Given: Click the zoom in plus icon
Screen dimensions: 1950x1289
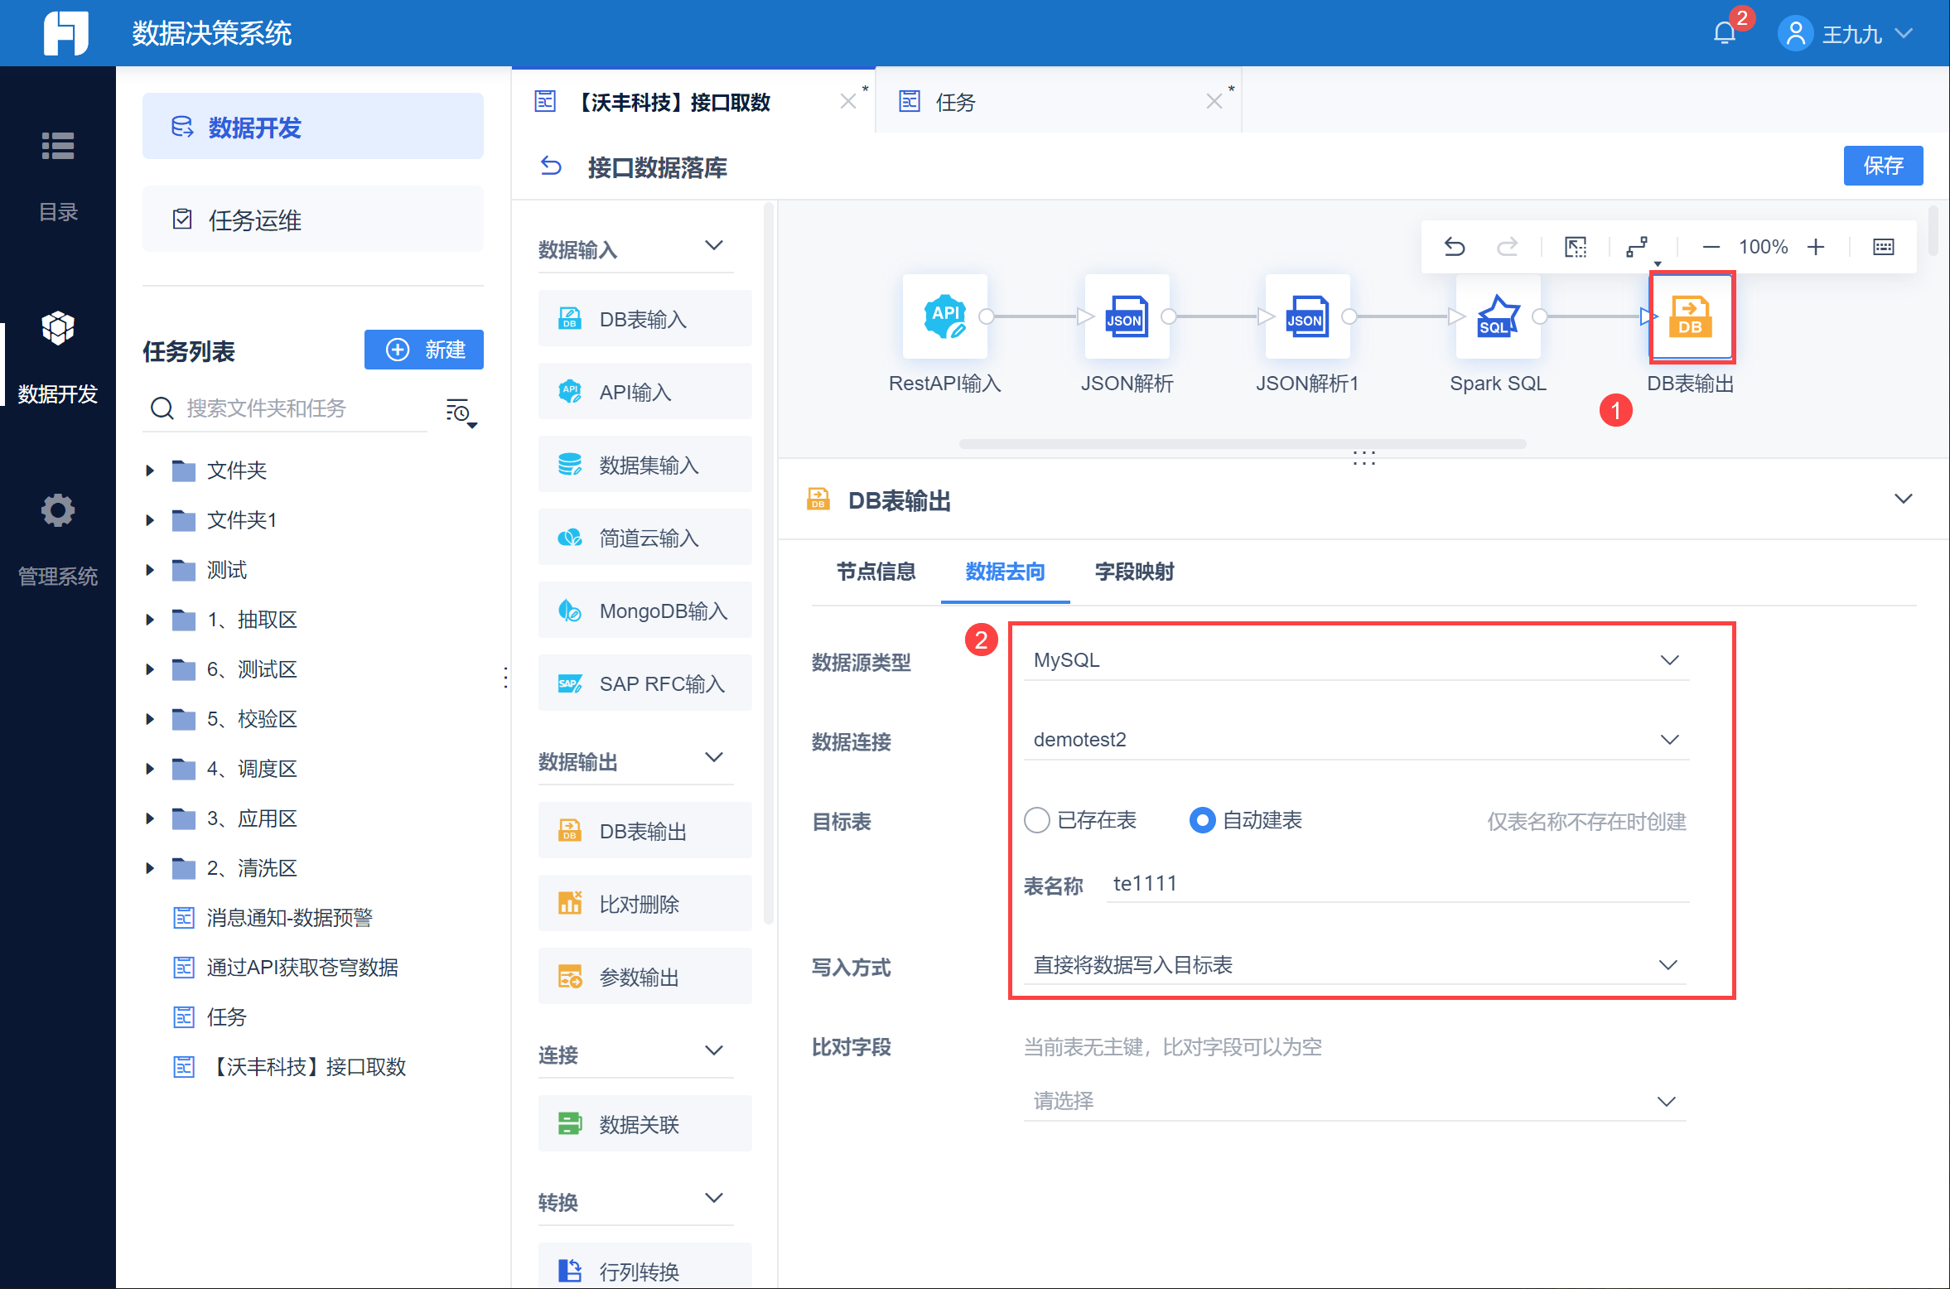Looking at the screenshot, I should (x=1816, y=247).
